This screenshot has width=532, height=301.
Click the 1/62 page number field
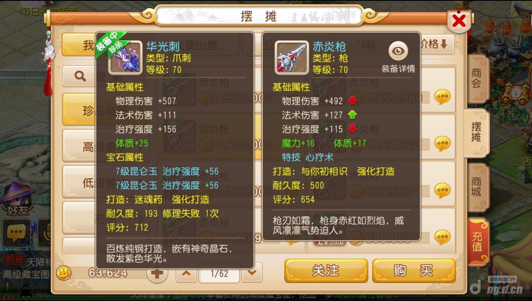pos(219,274)
